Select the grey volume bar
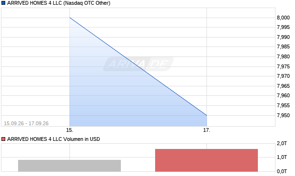This screenshot has width=295, height=176. click(x=69, y=166)
